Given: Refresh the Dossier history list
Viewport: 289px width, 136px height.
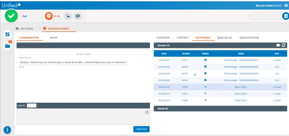Looking at the screenshot, I should click(x=284, y=45).
